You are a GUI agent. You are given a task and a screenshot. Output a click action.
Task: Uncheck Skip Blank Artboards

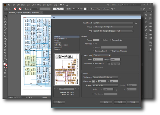tap(111, 51)
